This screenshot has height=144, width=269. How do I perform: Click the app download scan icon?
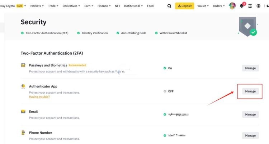[250, 6]
